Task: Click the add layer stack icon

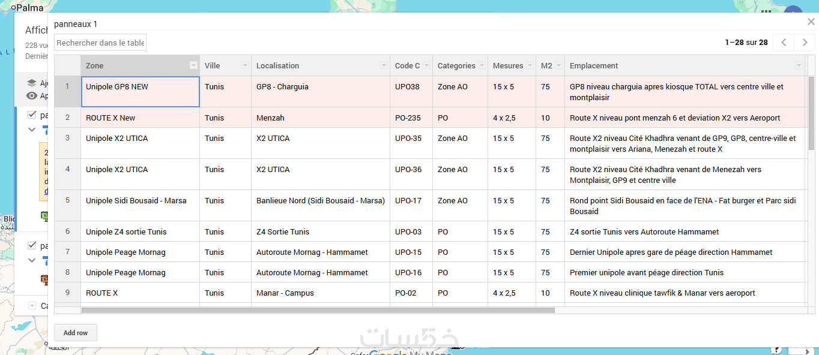Action: [x=32, y=83]
